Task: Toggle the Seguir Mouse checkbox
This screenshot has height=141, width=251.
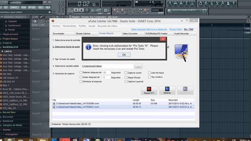Action: [x=126, y=78]
